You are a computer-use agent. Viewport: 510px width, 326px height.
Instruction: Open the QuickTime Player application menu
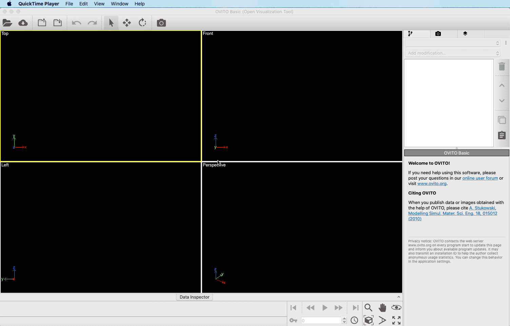click(39, 4)
